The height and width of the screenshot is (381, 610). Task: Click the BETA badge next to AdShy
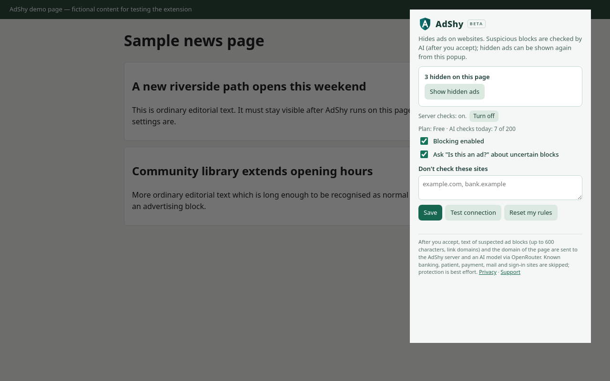(477, 24)
